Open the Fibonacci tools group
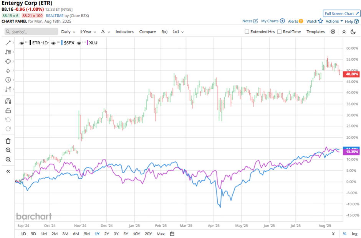The height and width of the screenshot is (238, 361). coord(8,52)
